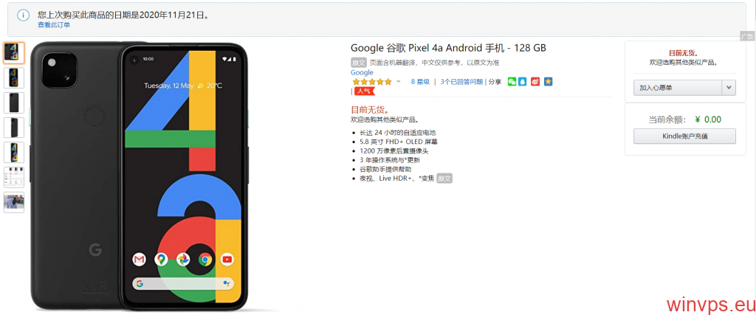Click the 加入心愿单 wishlist button
Screen dimensions: 756x315
click(678, 88)
